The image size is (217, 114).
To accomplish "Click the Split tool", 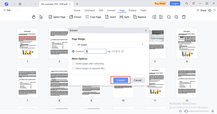I will 124,17.
